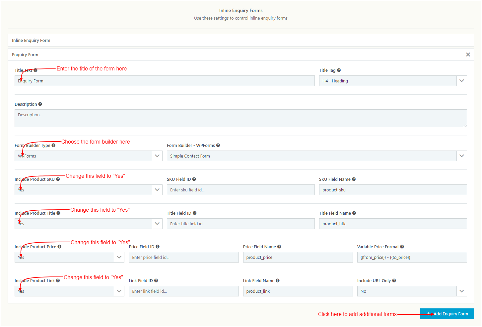482x327 pixels.
Task: Focus the Title Text input field
Action: click(165, 81)
